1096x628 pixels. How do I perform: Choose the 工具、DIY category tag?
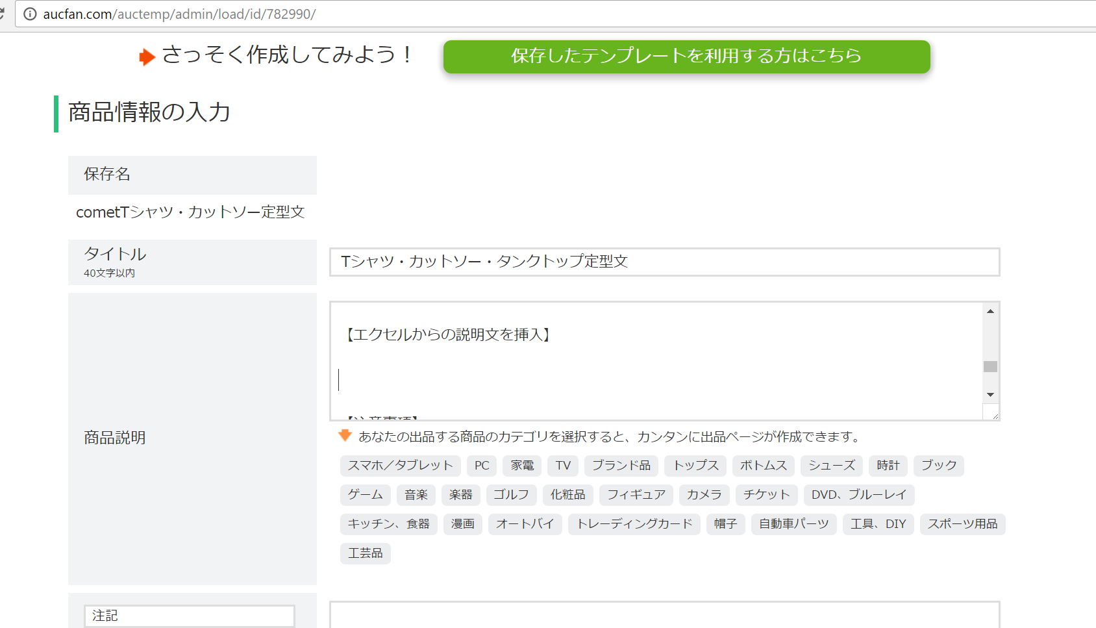(x=878, y=524)
